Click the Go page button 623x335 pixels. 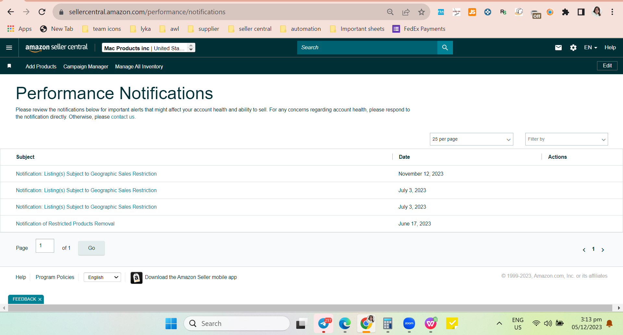(x=92, y=248)
